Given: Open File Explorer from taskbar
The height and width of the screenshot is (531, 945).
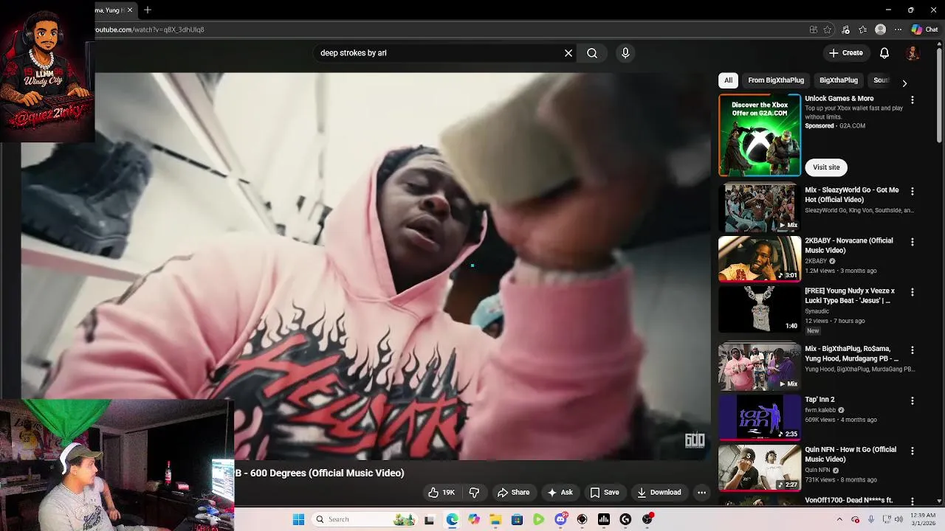Looking at the screenshot, I should [495, 519].
